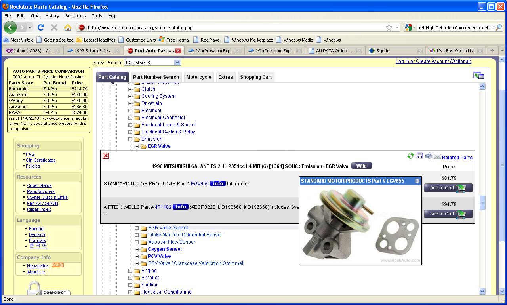Add the $94.79 Airtex valve to cart
This screenshot has height=305, width=507.
tap(448, 214)
